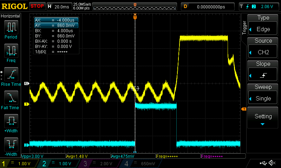Click the magenta Freq=***** measurement result
This screenshot has height=168, width=281.
click(223, 156)
